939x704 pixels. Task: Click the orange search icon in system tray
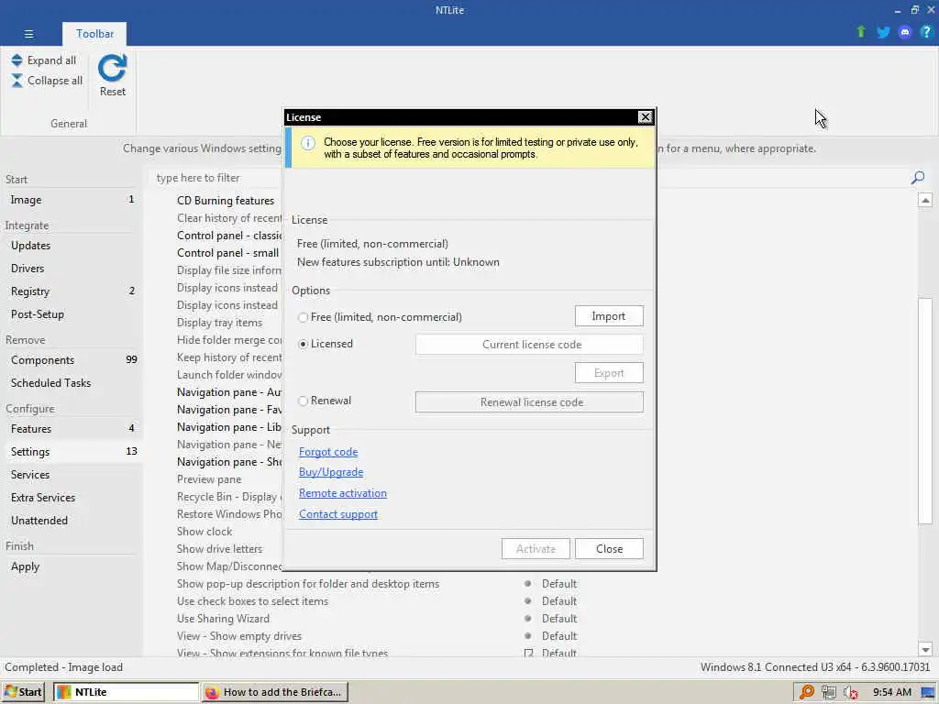click(807, 692)
